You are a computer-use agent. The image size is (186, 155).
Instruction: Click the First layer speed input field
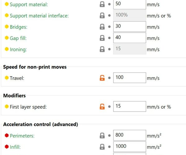click(130, 106)
